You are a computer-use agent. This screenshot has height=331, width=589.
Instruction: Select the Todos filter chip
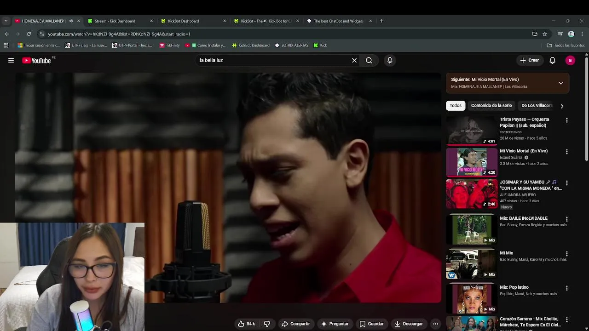click(x=456, y=106)
